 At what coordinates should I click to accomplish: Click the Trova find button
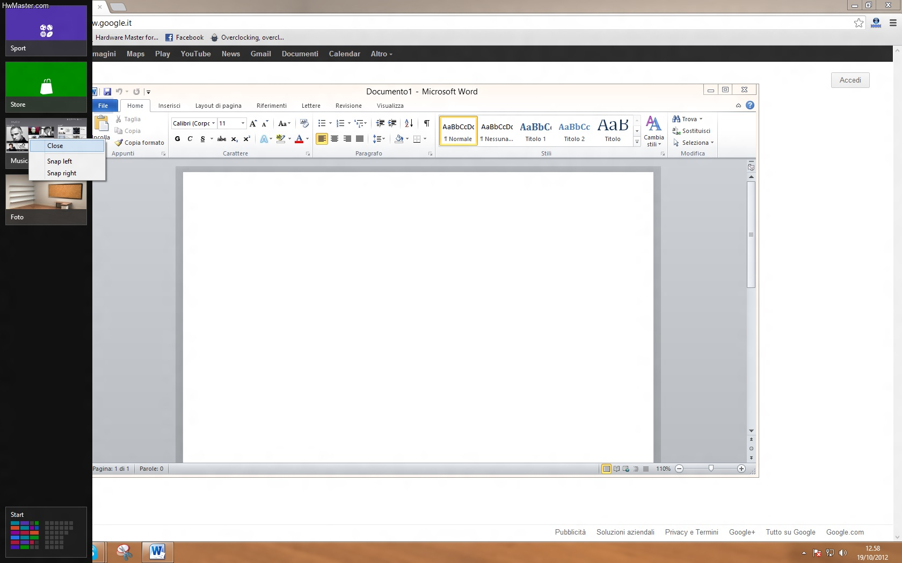click(x=688, y=119)
